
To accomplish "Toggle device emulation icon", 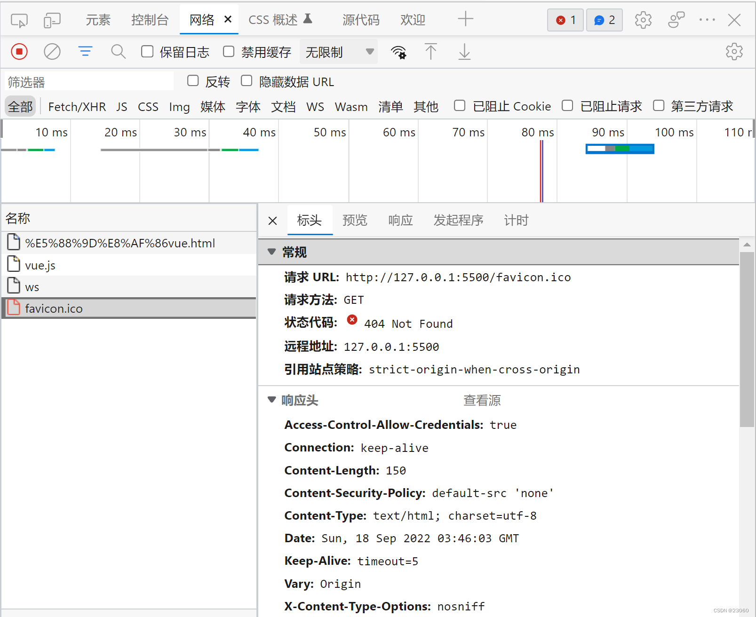I will [x=52, y=20].
